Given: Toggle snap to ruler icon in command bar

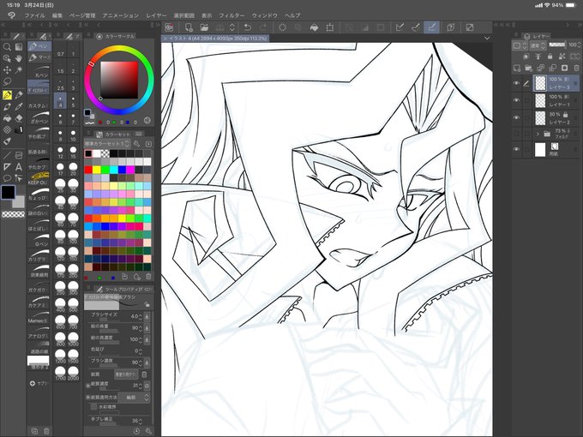Looking at the screenshot, I should tap(400, 27).
